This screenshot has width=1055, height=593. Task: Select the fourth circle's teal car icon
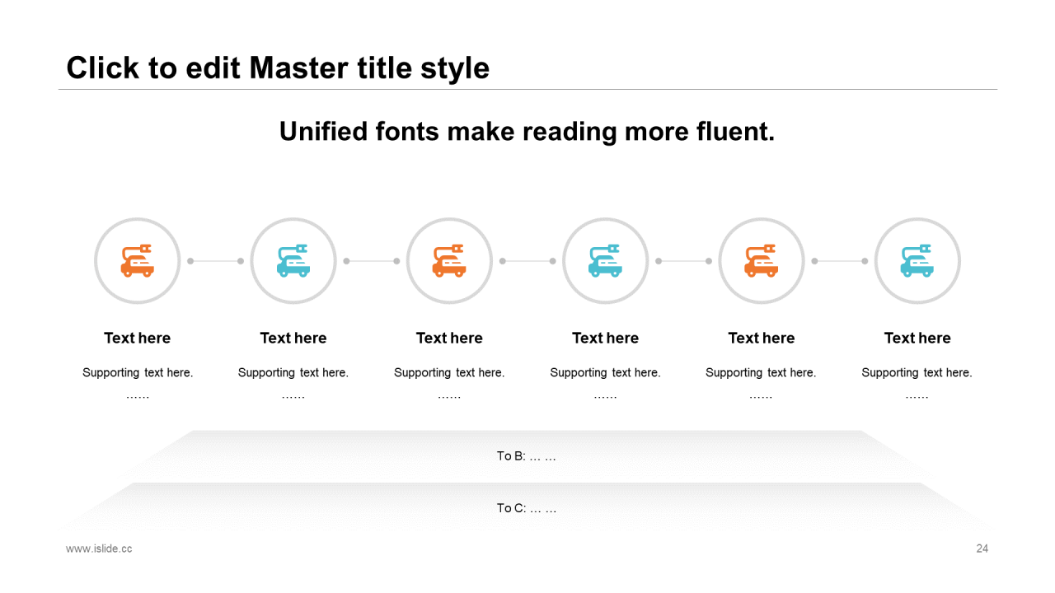click(x=605, y=261)
